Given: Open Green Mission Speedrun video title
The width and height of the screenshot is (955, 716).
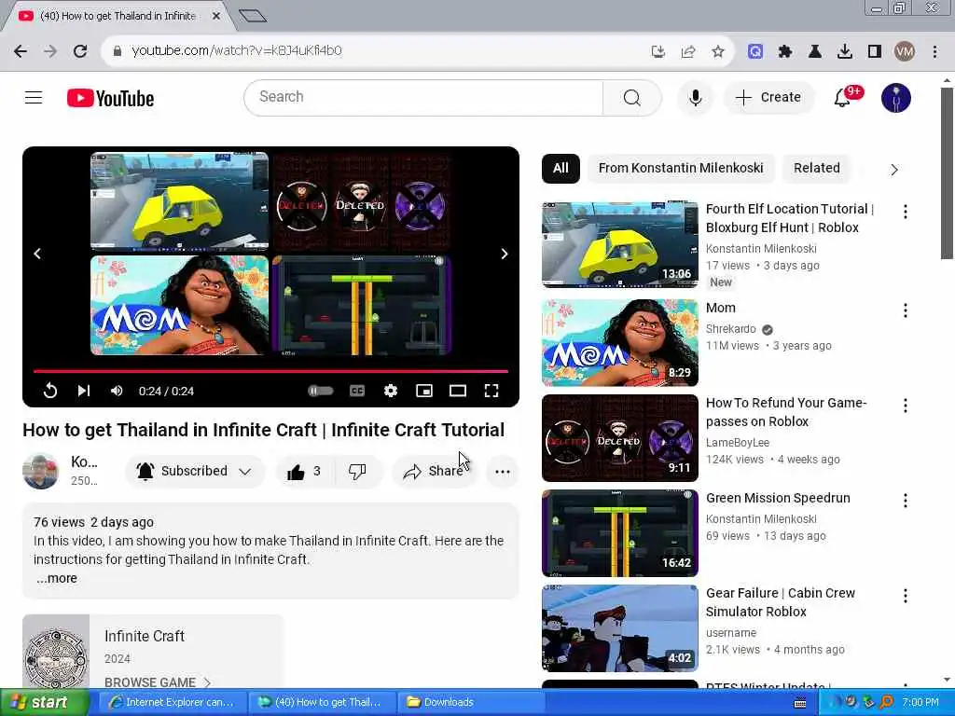Looking at the screenshot, I should point(778,498).
